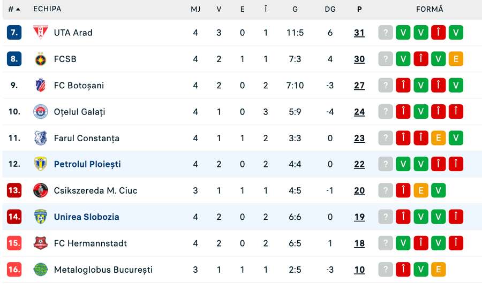
Task: Click the Petrolul Ploiești crest icon
Action: click(40, 164)
